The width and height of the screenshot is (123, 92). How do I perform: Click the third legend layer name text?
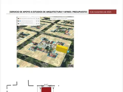27,24
